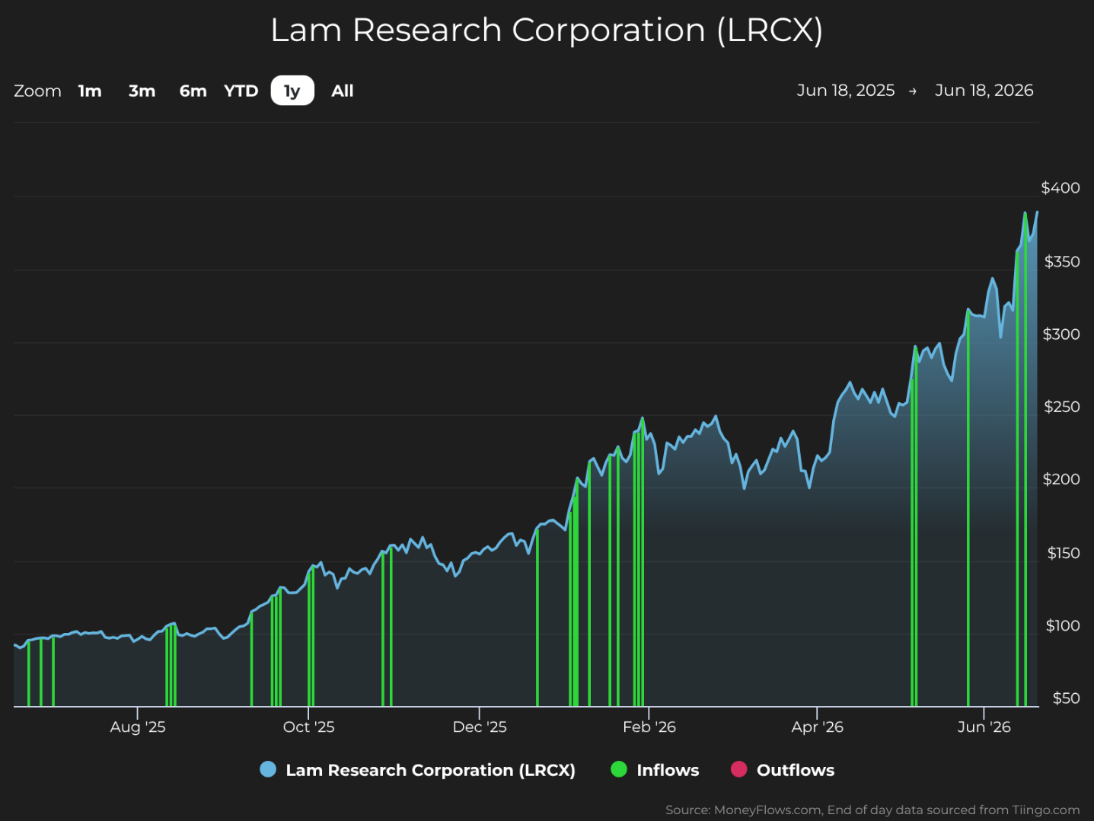The image size is (1094, 821).
Task: Click the Jun '26 axis label
Action: click(x=984, y=727)
